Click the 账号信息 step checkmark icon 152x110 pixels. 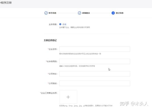click(46, 13)
